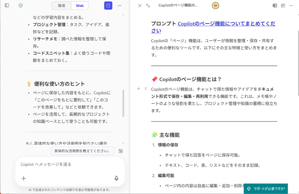
Task: Click bullet テキスト、コード、表、リストなどをそのまま記録。
Action: tap(212, 165)
